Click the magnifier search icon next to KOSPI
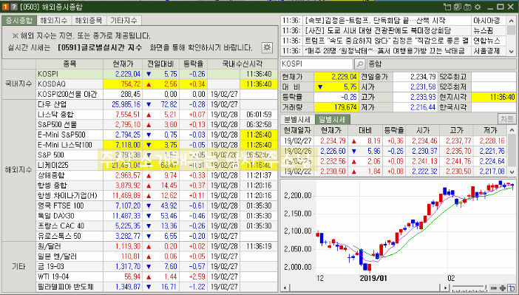 (x=359, y=64)
